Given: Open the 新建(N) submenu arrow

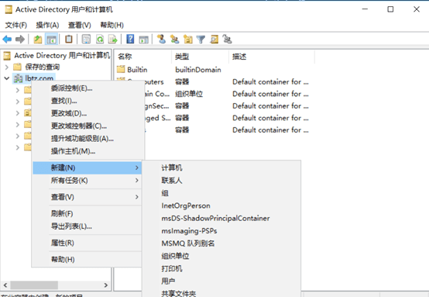Looking at the screenshot, I should [x=137, y=167].
